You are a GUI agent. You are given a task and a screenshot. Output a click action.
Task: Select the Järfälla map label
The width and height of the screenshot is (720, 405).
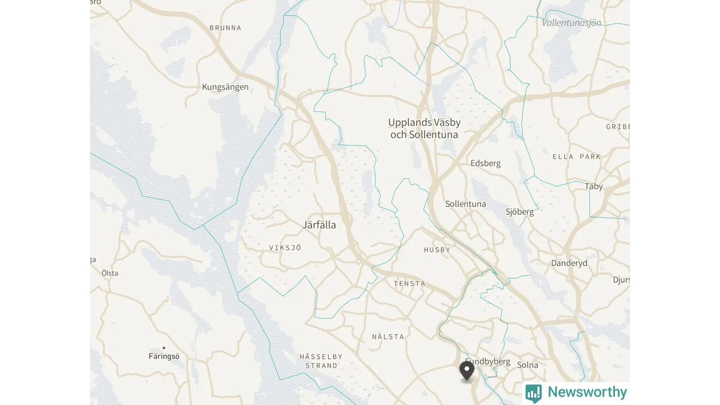(x=319, y=225)
